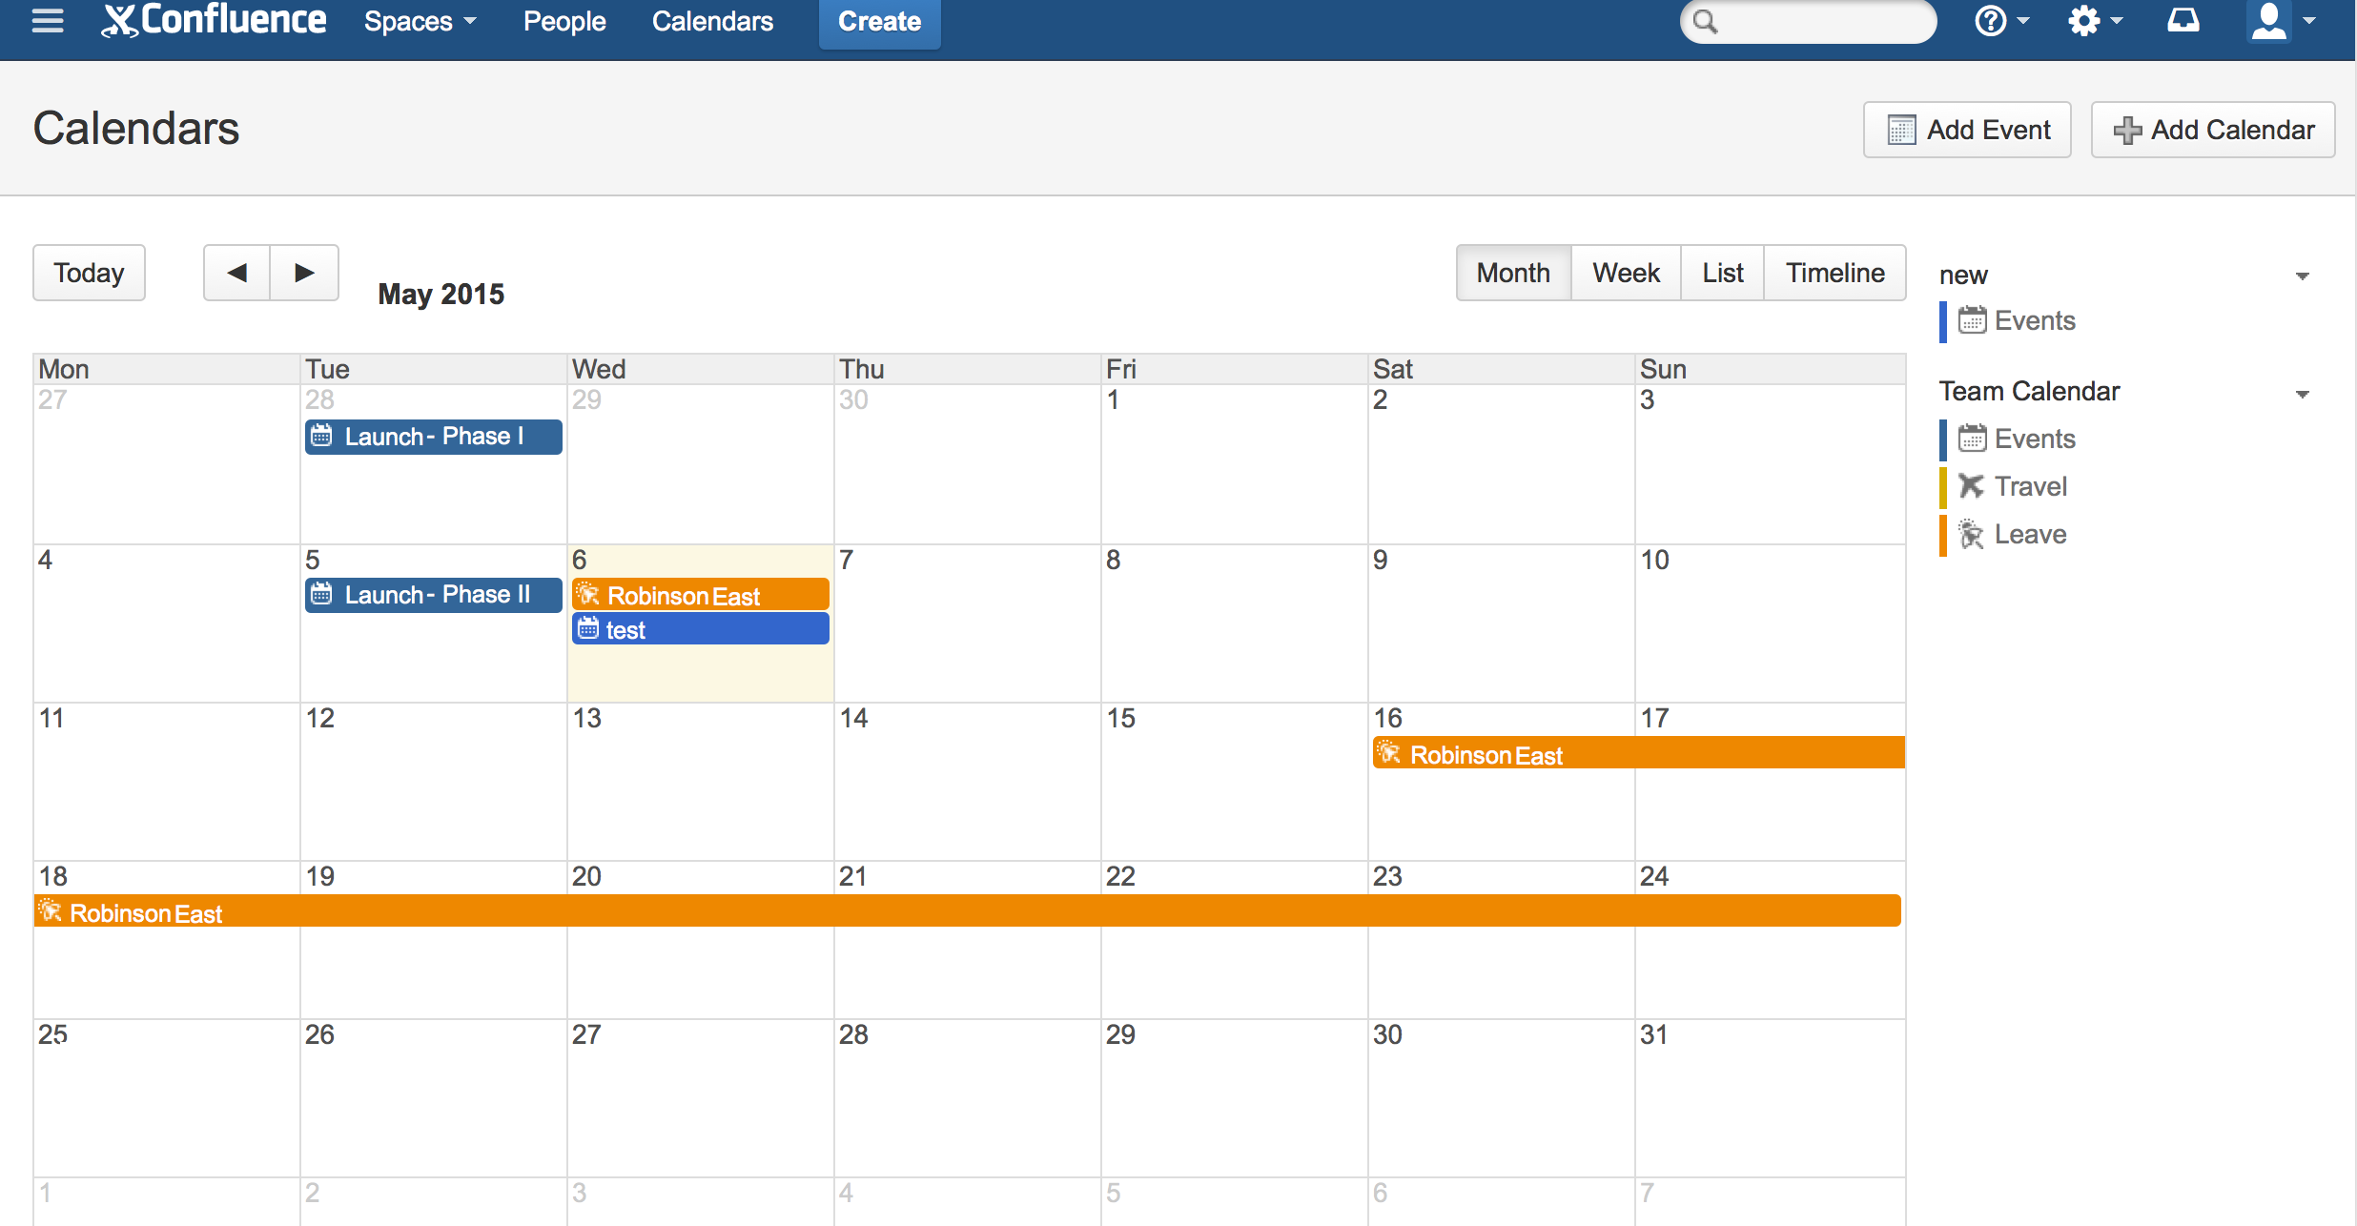The width and height of the screenshot is (2357, 1226).
Task: Click the Today button
Action: 91,271
